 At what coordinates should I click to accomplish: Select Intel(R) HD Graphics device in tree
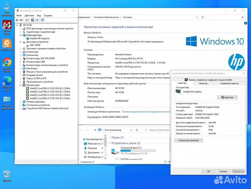point(40,38)
